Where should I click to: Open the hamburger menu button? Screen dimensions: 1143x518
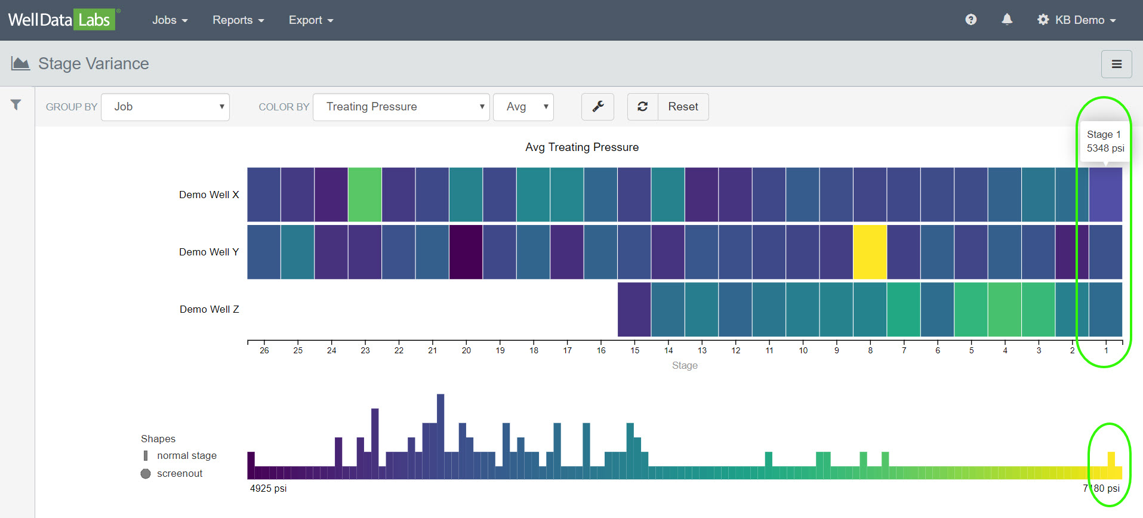[x=1116, y=64]
